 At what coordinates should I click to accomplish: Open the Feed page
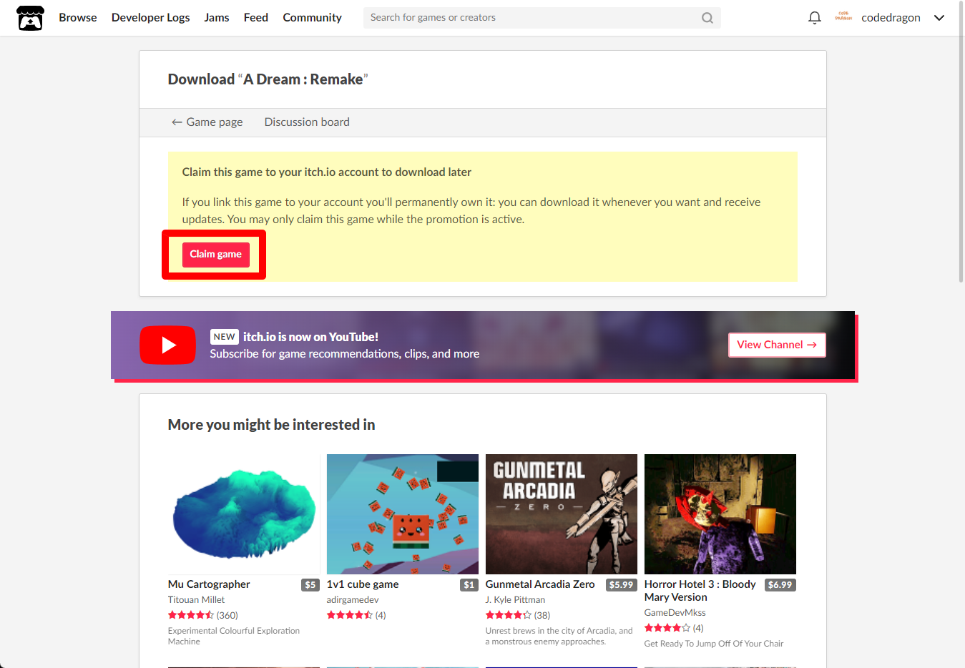[x=256, y=17]
